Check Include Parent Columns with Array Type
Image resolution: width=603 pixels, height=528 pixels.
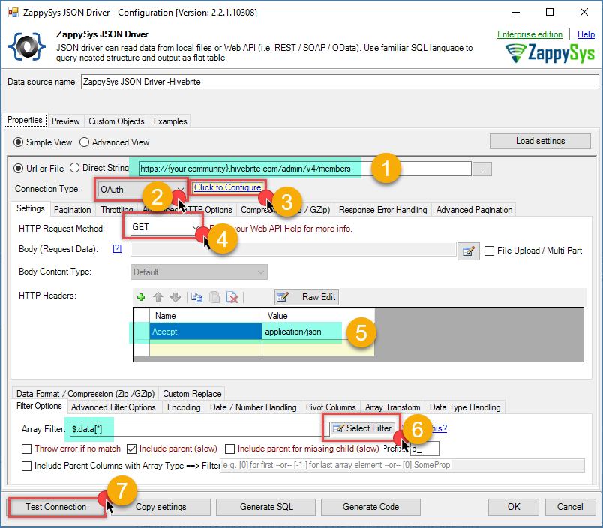26,466
